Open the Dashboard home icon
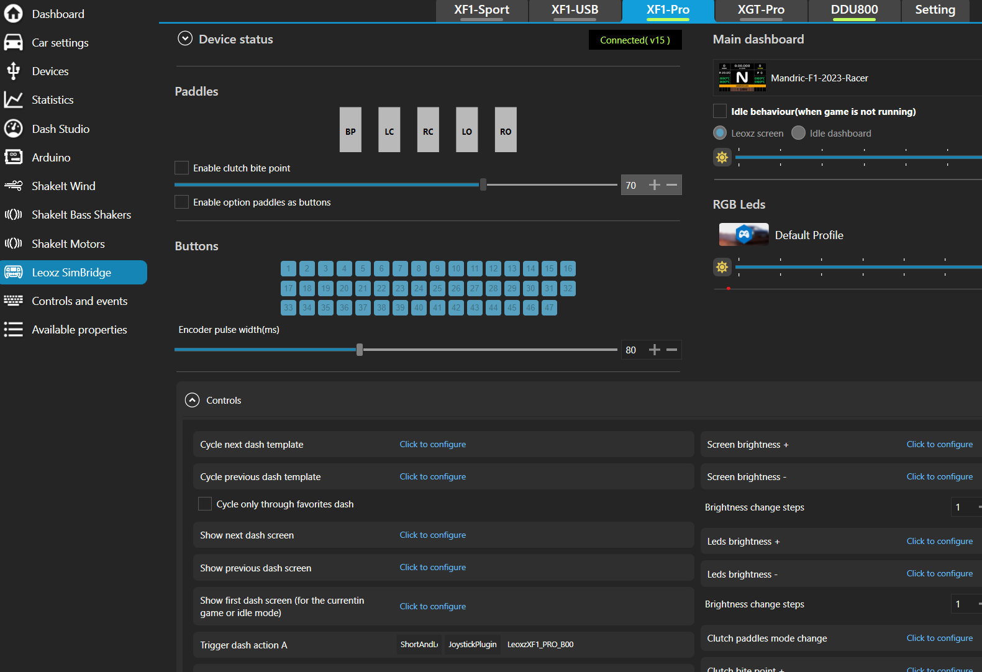This screenshot has width=982, height=672. [x=13, y=14]
